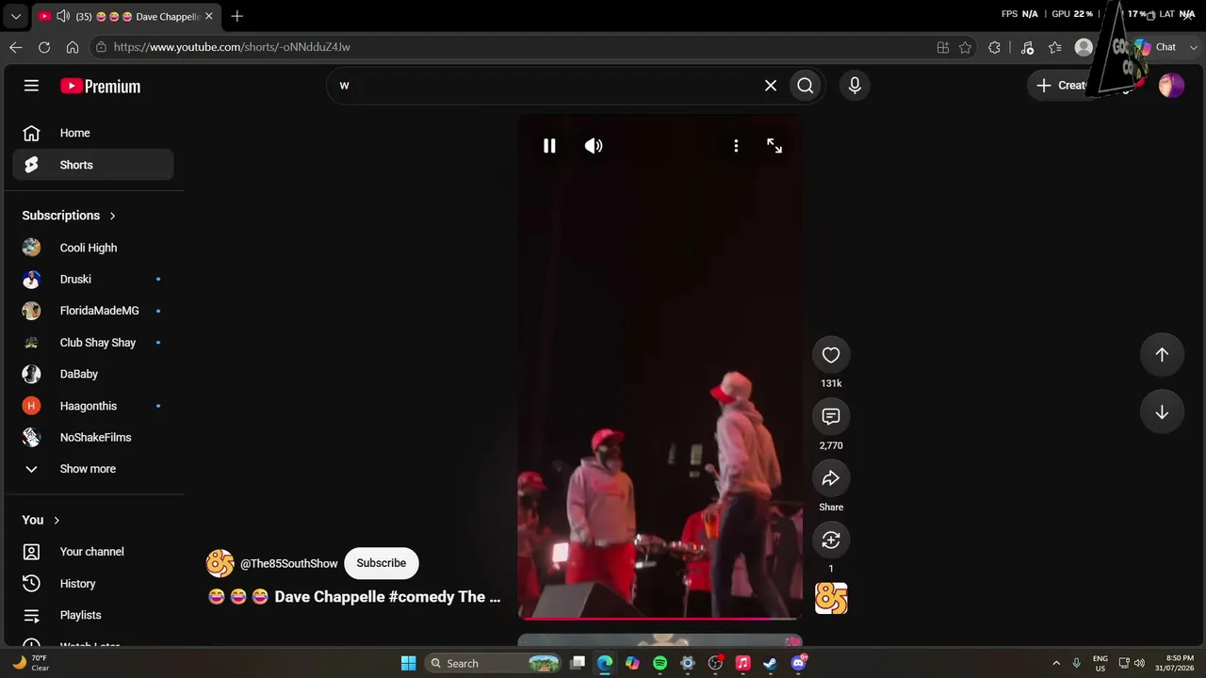Go to the next Short with down arrow
This screenshot has height=678, width=1206.
(x=1162, y=412)
